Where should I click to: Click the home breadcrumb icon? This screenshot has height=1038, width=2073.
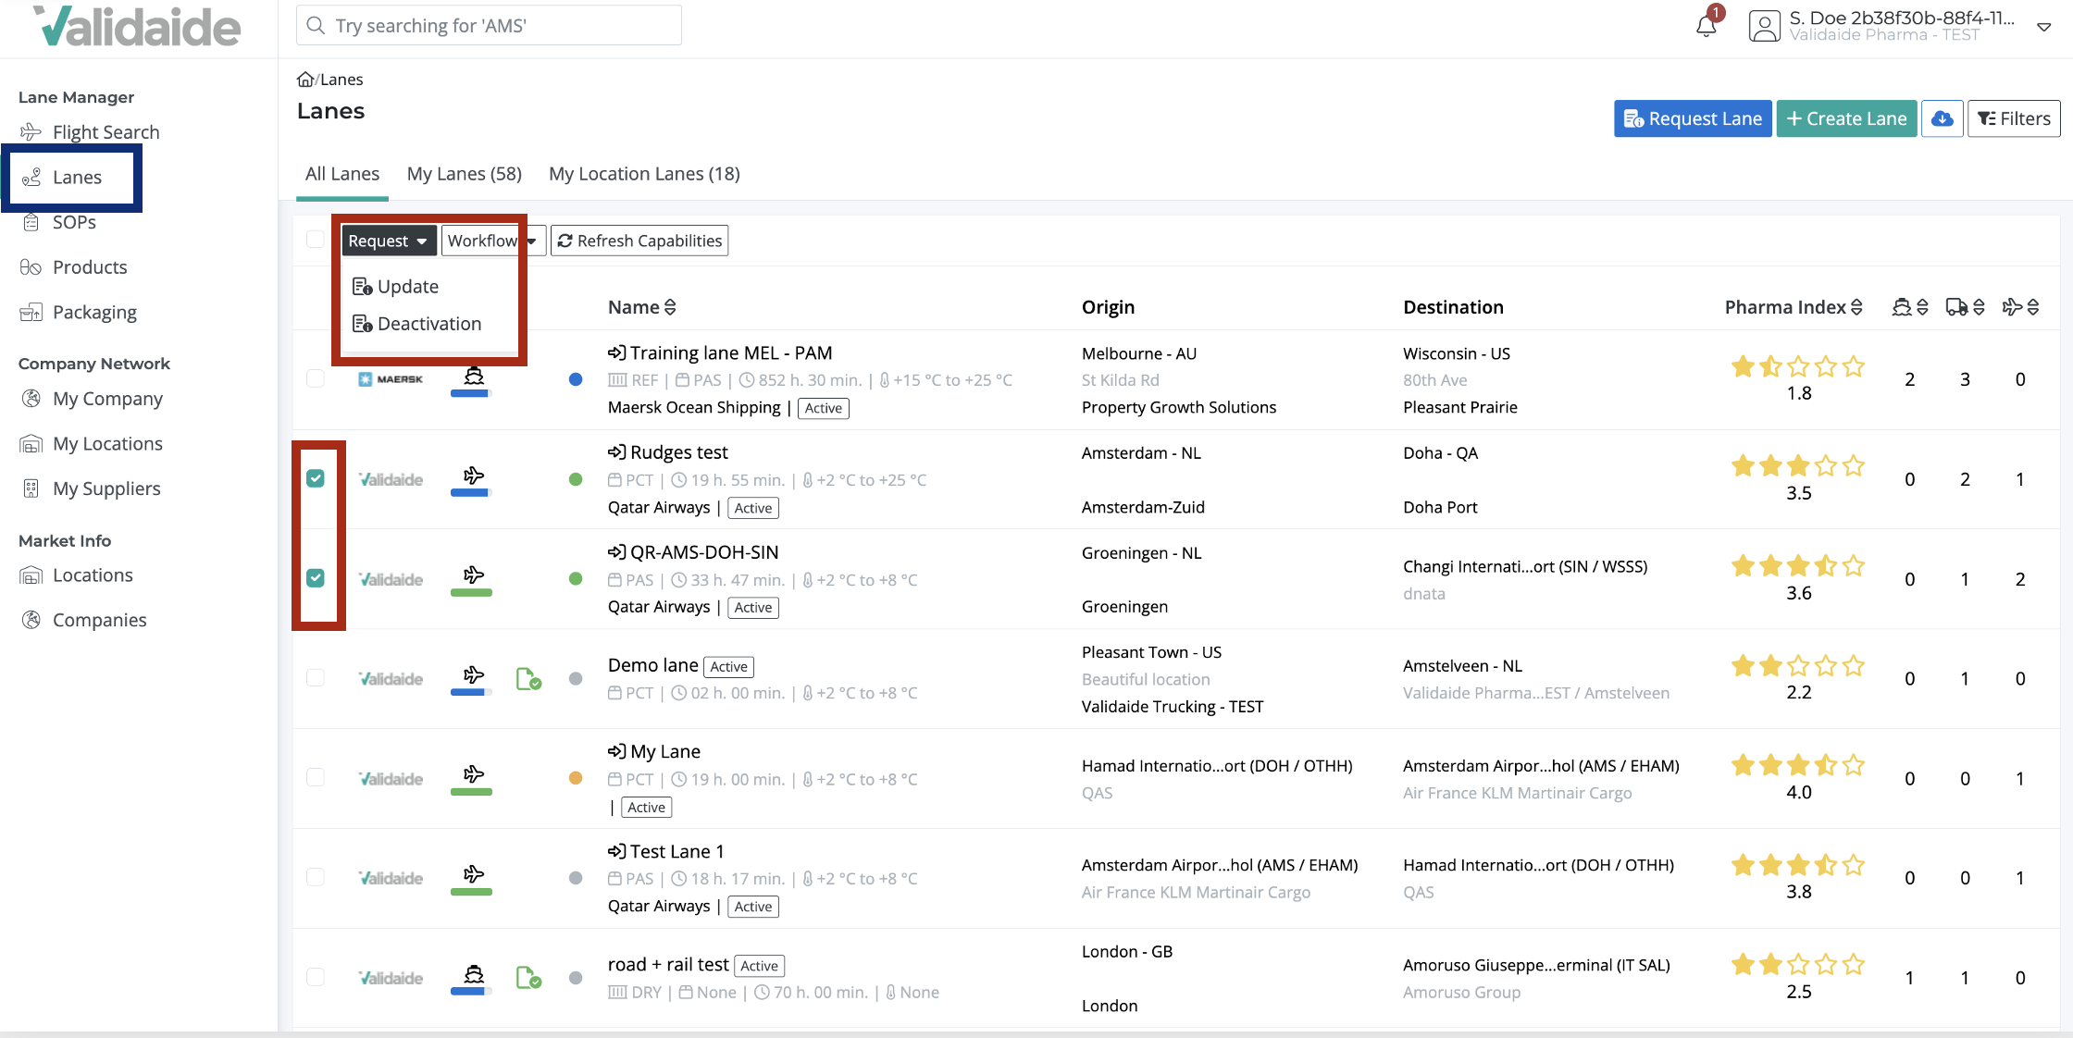304,80
